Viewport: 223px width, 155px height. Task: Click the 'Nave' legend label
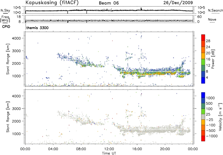[x=212, y=20]
